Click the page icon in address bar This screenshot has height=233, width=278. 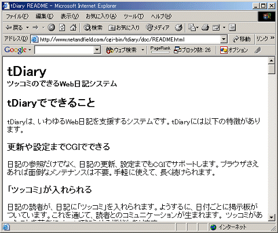(x=35, y=39)
